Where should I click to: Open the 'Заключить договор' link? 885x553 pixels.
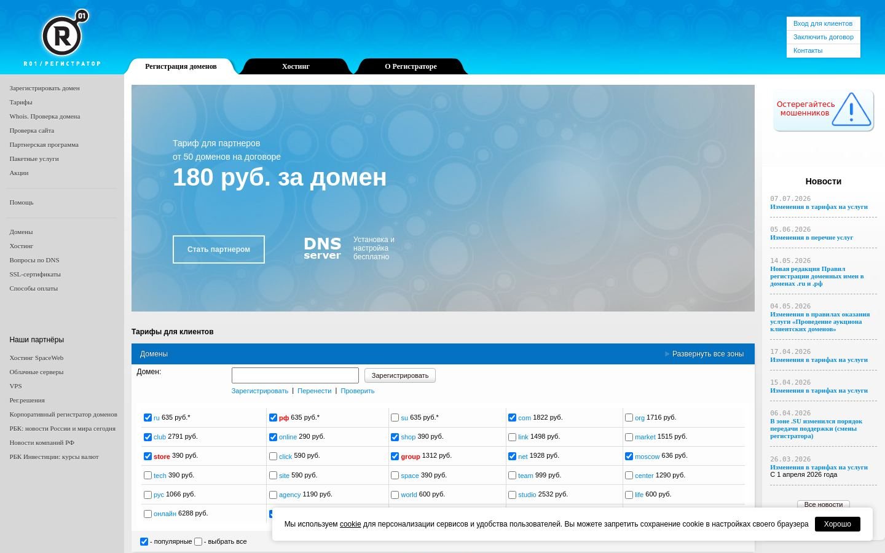(x=824, y=37)
